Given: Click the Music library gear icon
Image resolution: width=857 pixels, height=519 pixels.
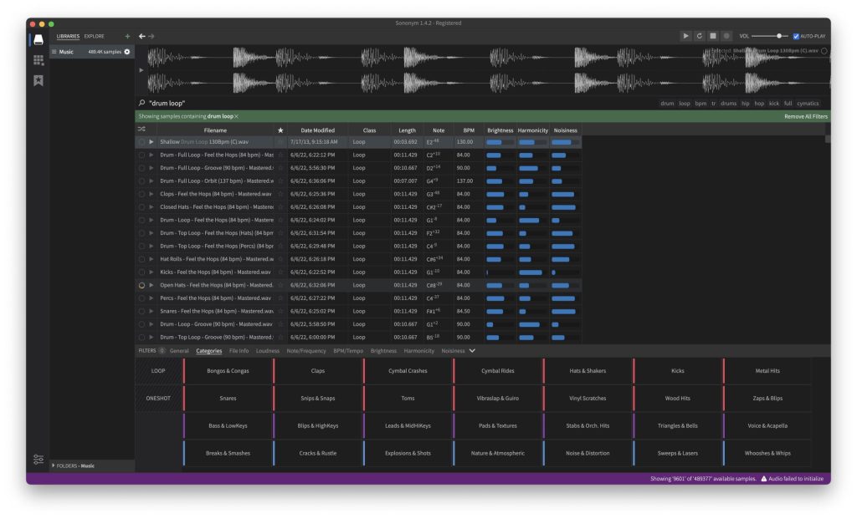Looking at the screenshot, I should click(127, 52).
